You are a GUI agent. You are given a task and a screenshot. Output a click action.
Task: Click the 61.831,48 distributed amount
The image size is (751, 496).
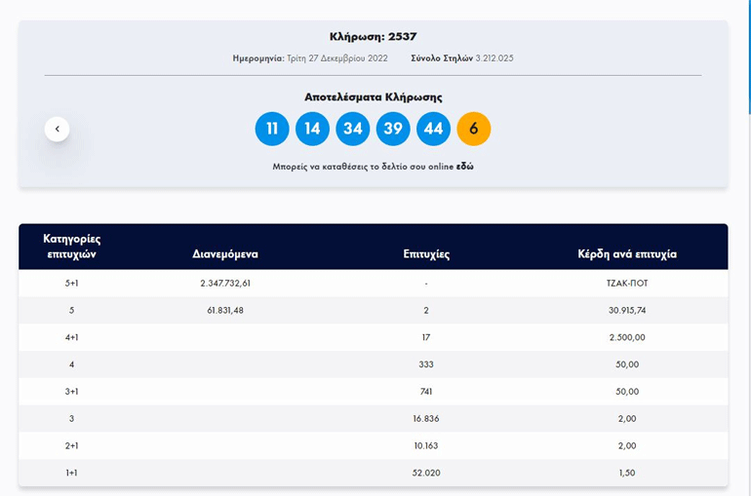pos(225,311)
